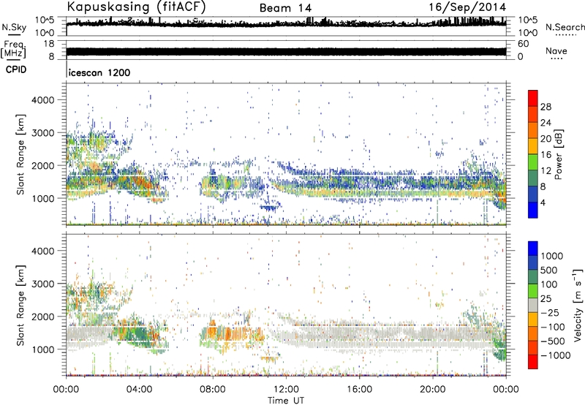Click the 'Nave' legend label
The height and width of the screenshot is (405, 585).
pyautogui.click(x=556, y=50)
